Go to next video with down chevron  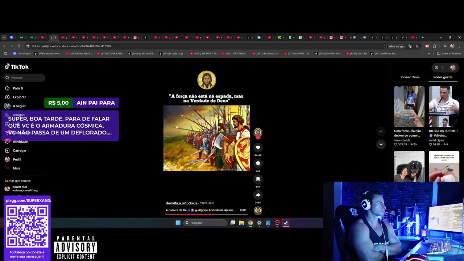[381, 144]
